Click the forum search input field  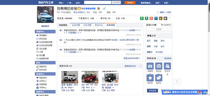[x=98, y=2]
